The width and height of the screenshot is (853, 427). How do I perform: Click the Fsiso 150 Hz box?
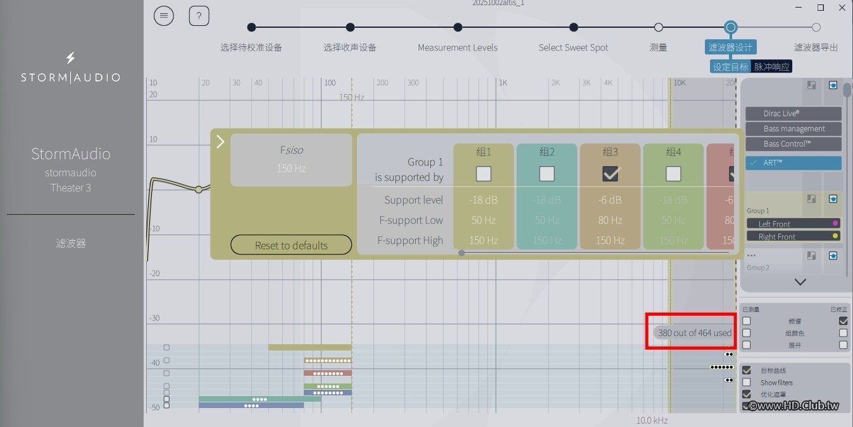pos(291,159)
